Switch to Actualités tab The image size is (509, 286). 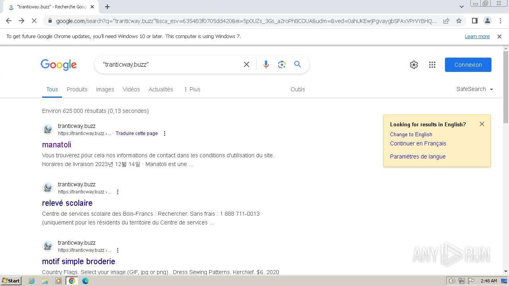161,89
